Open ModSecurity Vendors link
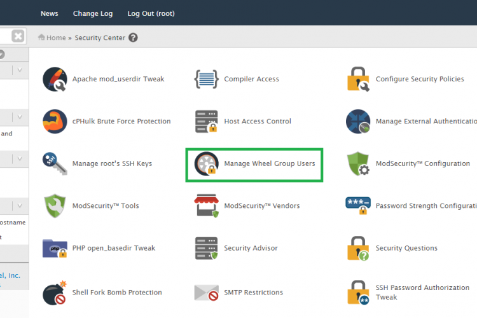 (x=262, y=206)
